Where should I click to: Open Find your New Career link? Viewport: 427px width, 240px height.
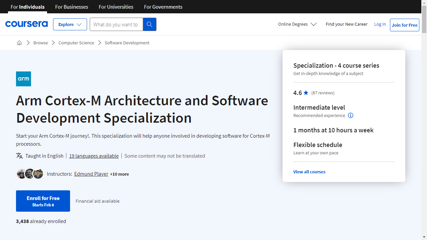347,24
